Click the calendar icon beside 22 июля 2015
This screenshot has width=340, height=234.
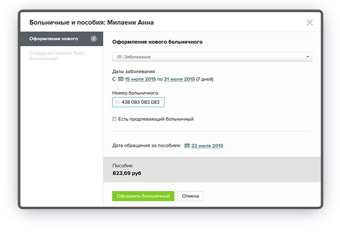(x=187, y=145)
